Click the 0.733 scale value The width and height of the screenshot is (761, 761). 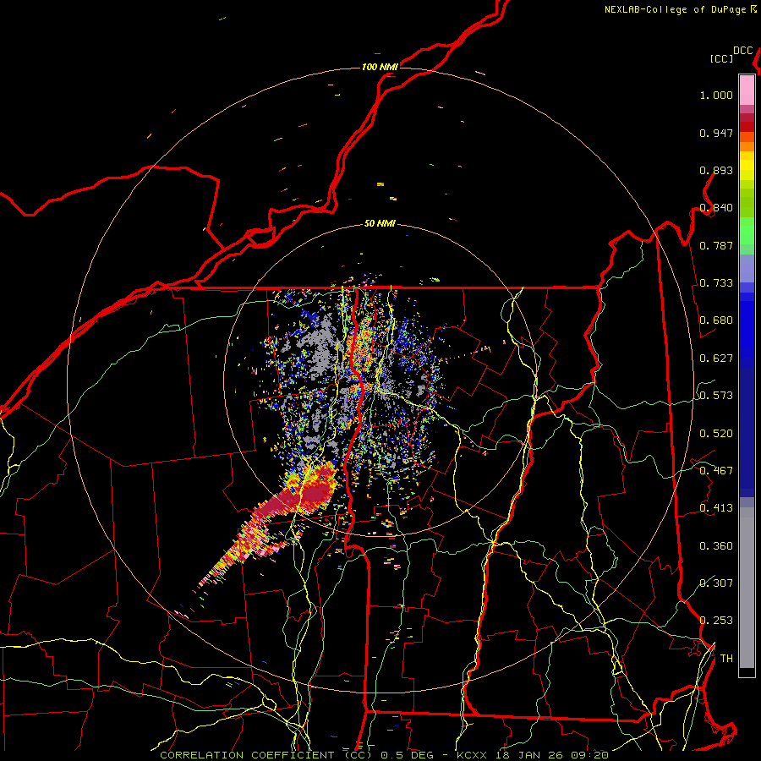tap(716, 283)
